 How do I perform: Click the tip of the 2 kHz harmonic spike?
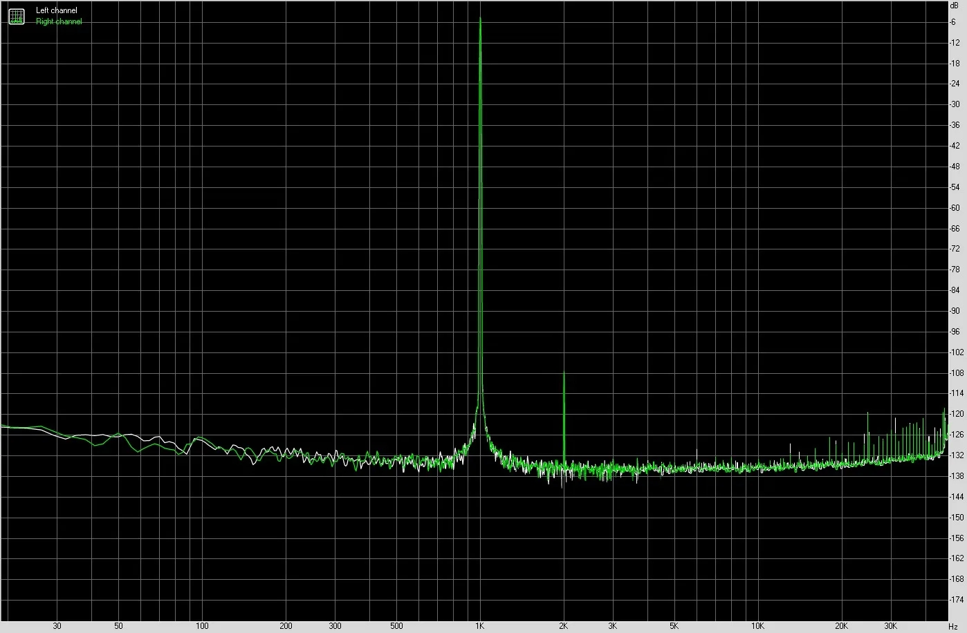pos(564,372)
